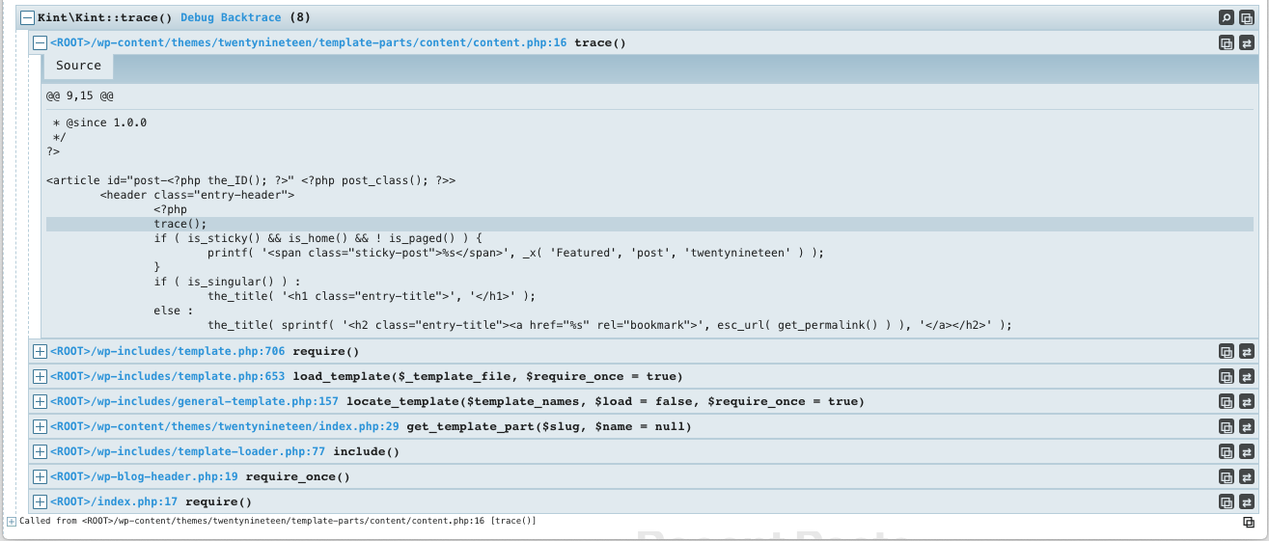Show access path for template-loader.php include() row

click(1247, 451)
